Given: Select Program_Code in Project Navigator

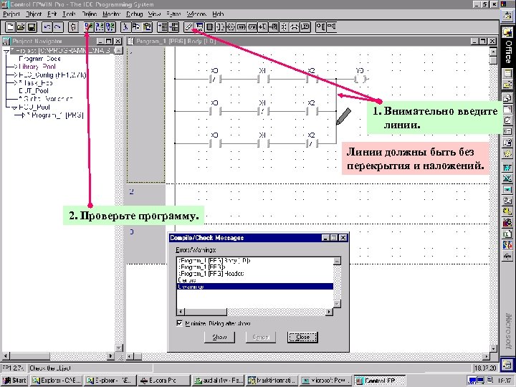Looking at the screenshot, I should point(40,59).
